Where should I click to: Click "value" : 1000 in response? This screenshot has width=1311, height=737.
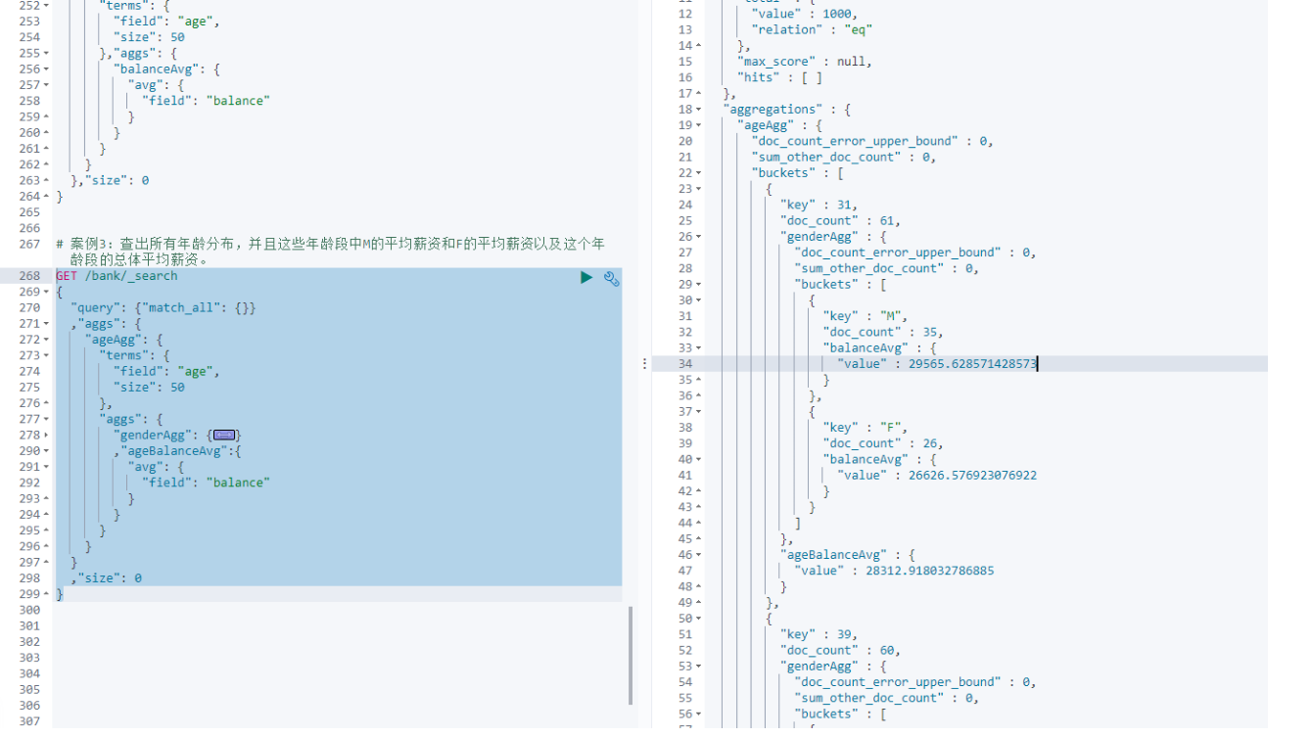pos(805,14)
